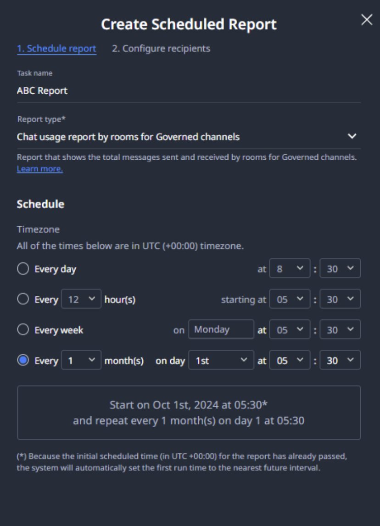Follow the Learn more link

[x=40, y=169]
